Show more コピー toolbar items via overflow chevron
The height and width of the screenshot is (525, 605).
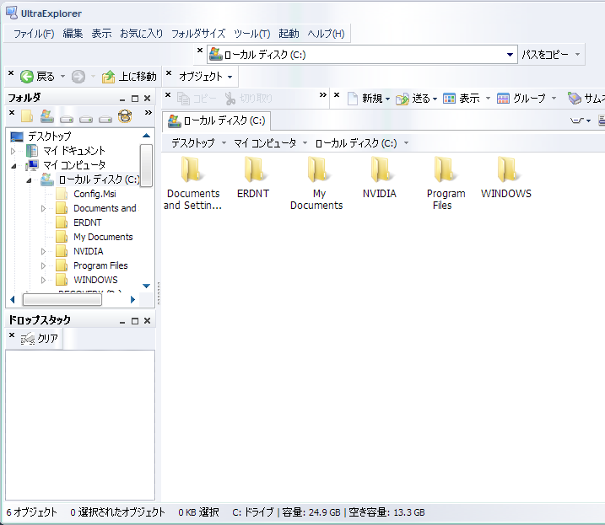click(x=323, y=94)
